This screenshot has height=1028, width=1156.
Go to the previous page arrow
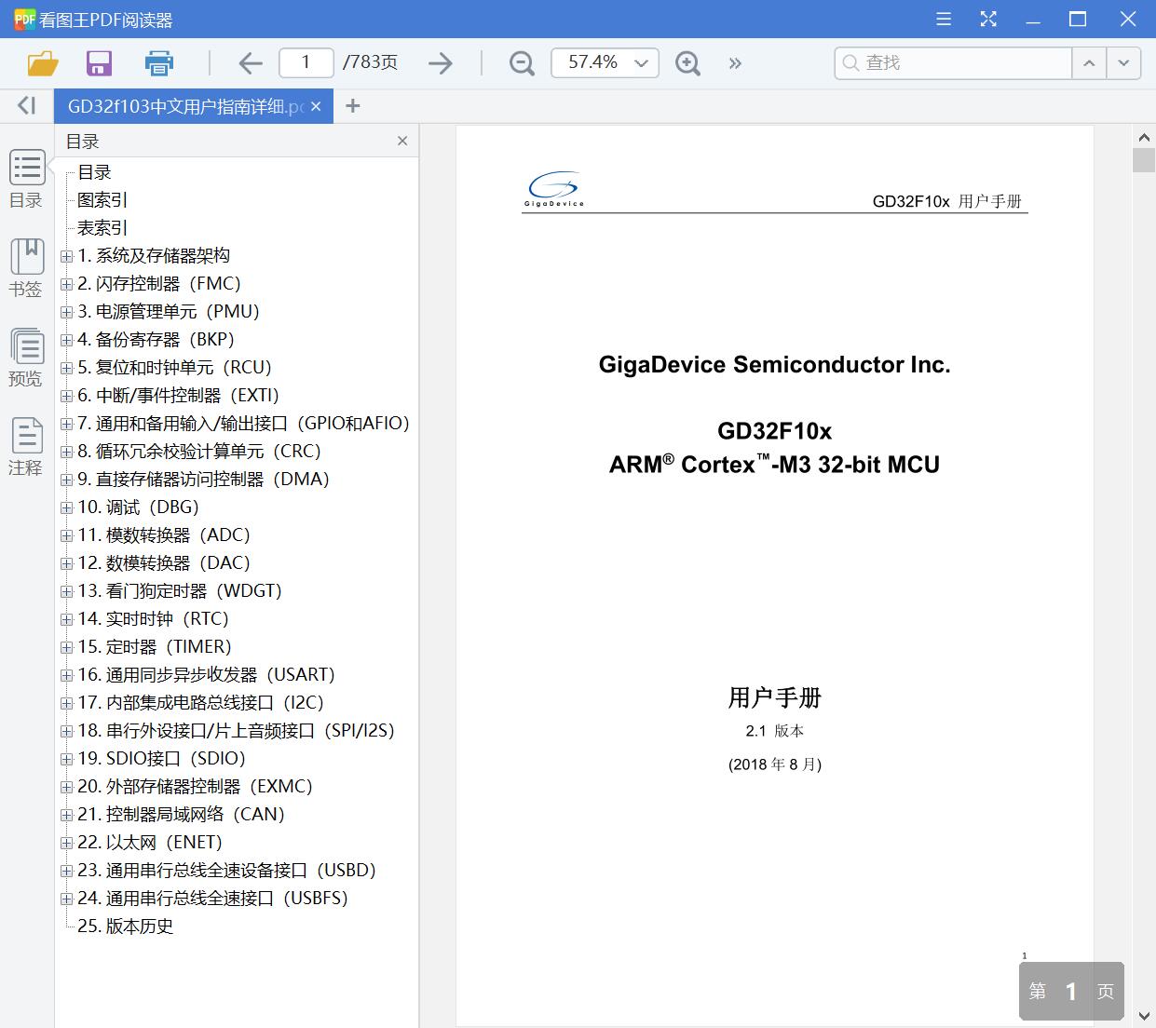pos(250,63)
